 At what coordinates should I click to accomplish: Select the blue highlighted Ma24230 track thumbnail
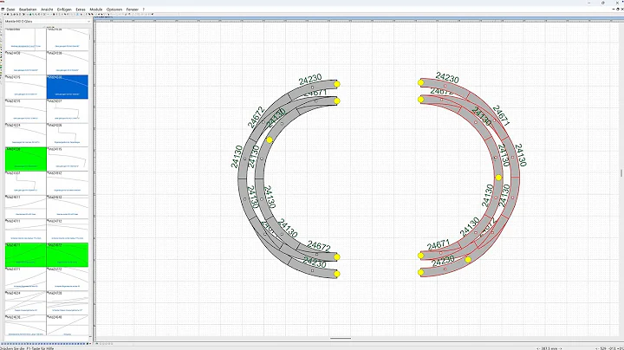pos(68,87)
